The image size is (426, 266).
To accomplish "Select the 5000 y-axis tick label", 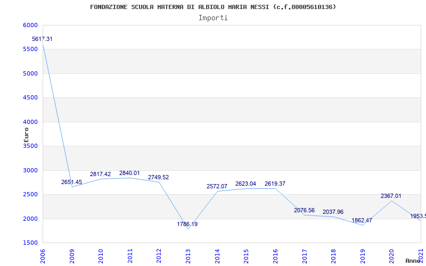I will point(29,73).
